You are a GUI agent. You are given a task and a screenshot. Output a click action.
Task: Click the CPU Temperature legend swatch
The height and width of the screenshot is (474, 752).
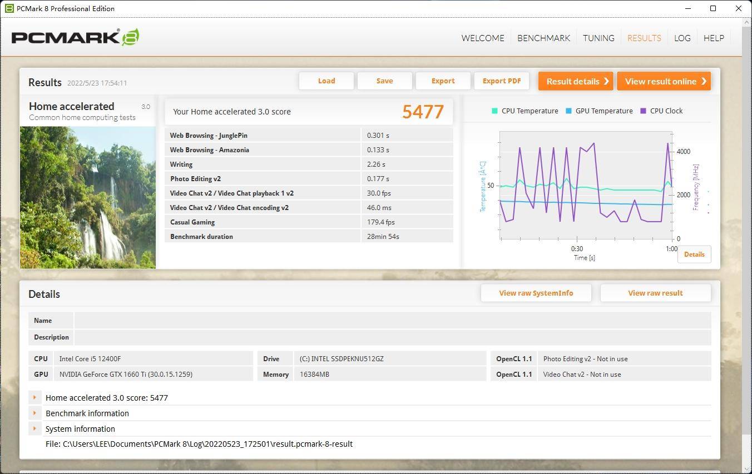[494, 111]
